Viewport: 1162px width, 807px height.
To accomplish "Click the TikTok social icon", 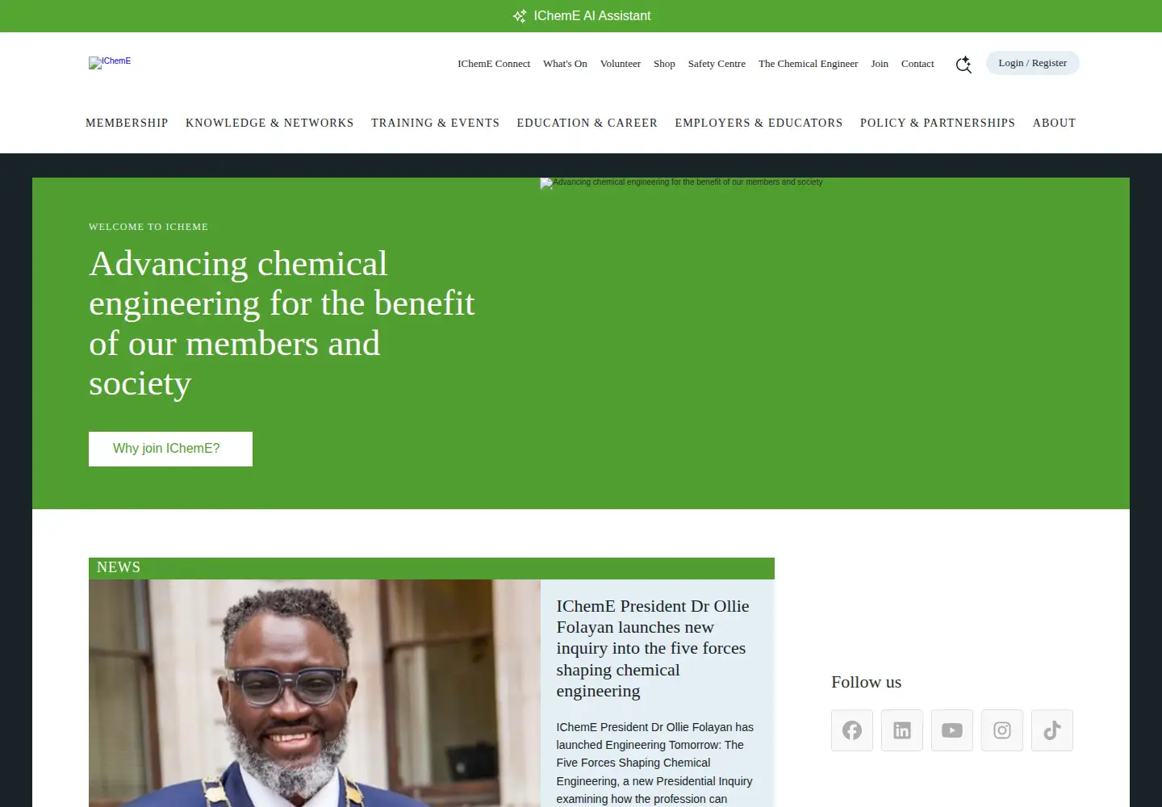I will [x=1052, y=730].
